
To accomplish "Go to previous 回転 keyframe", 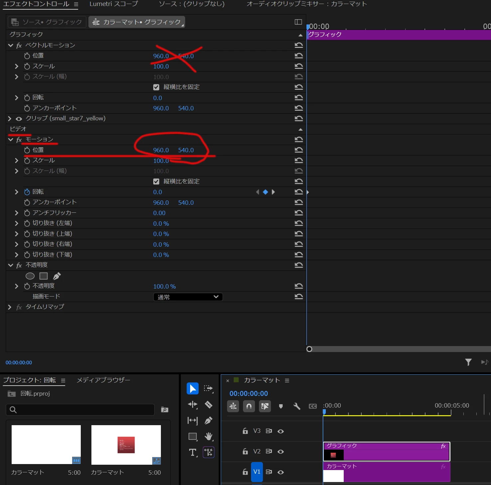I will [257, 192].
